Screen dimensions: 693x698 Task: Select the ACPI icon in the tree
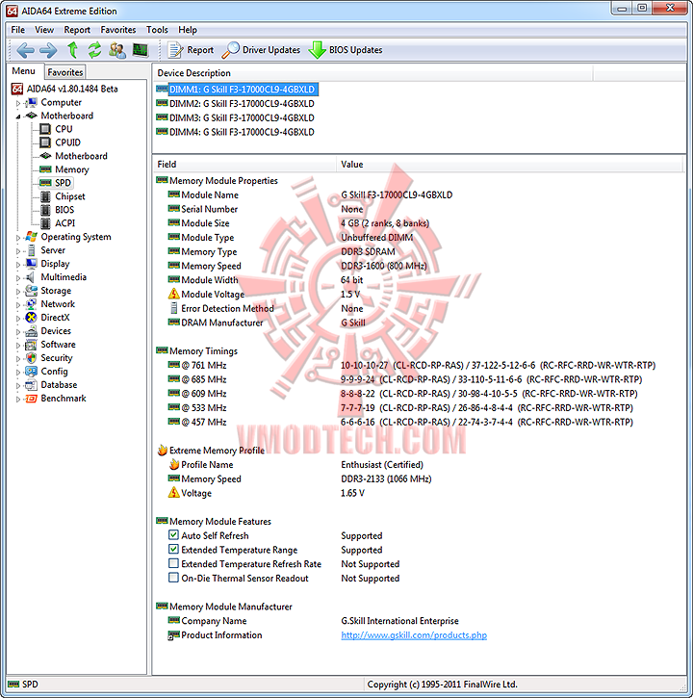pyautogui.click(x=45, y=223)
